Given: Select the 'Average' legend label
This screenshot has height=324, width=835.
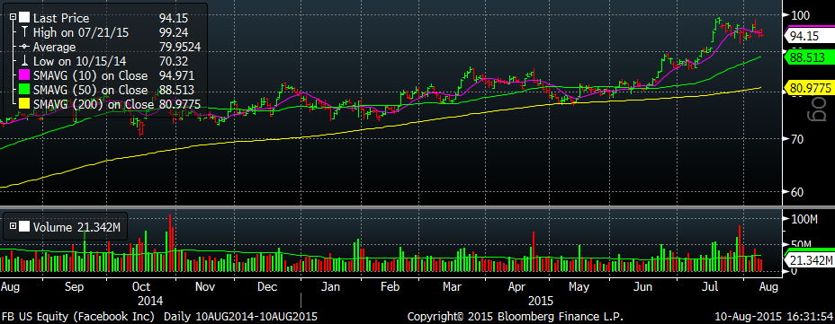Looking at the screenshot, I should click(54, 47).
